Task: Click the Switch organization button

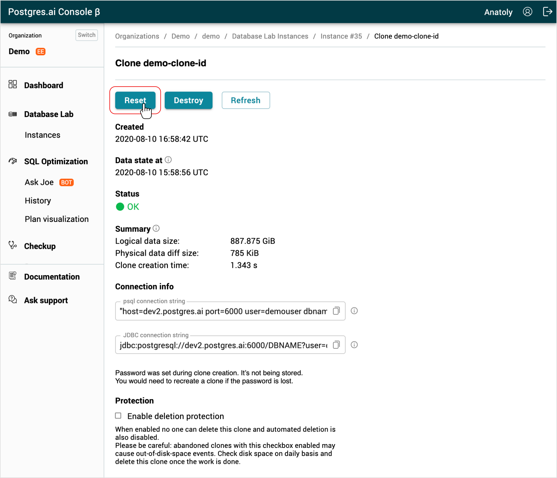Action: coord(87,35)
